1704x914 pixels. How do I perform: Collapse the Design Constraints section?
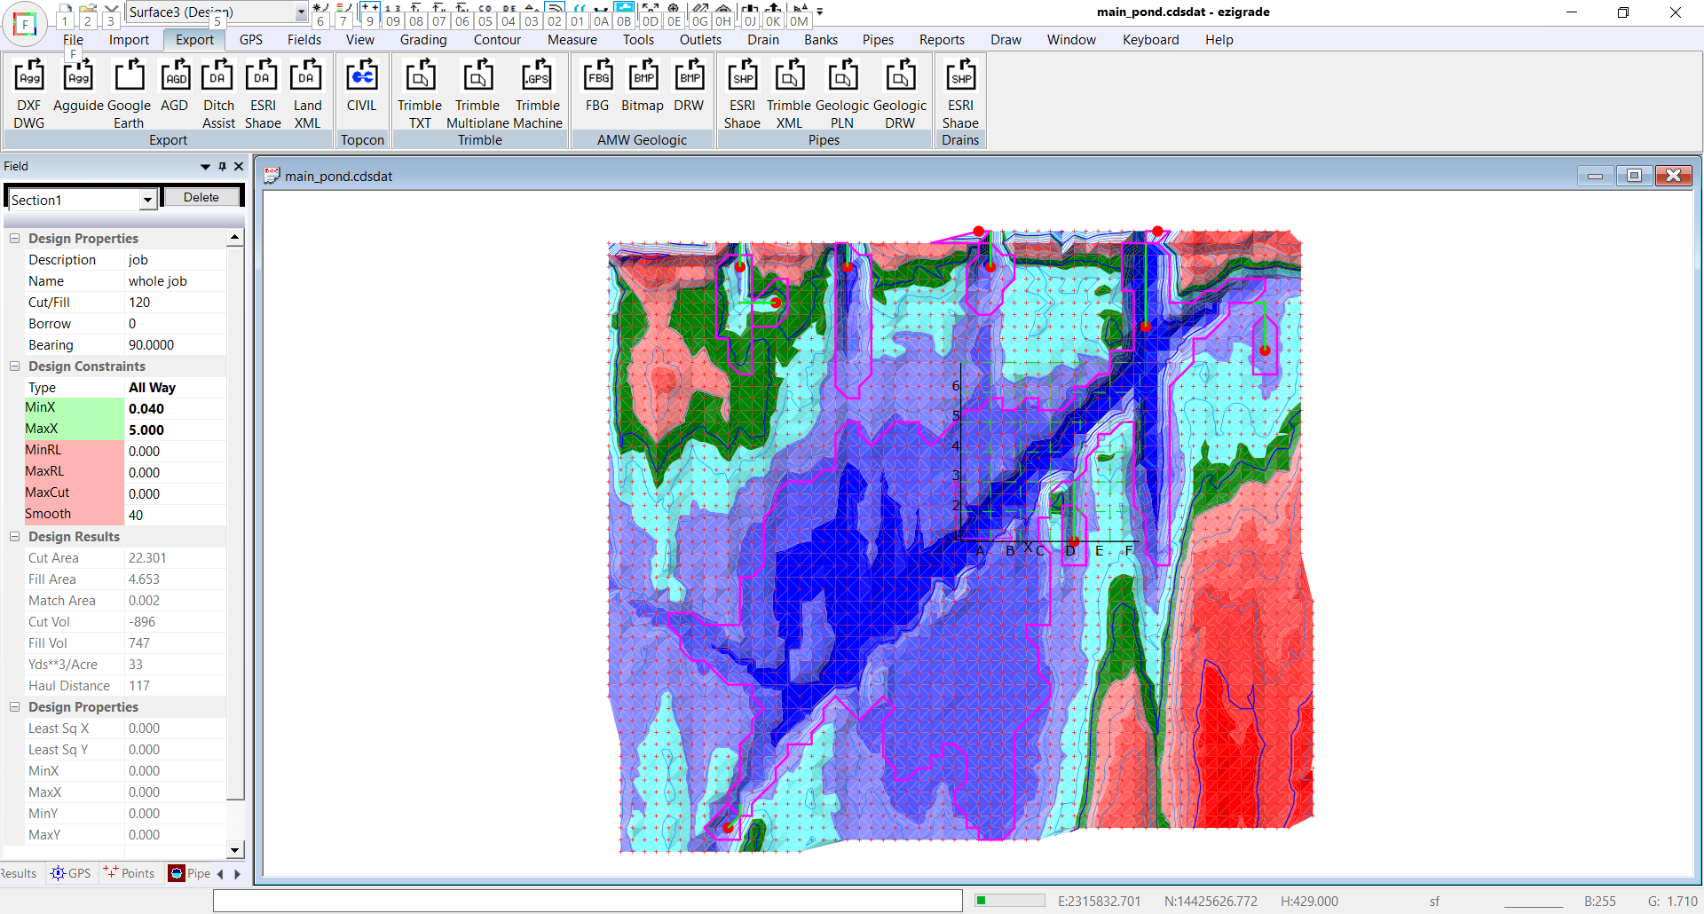click(15, 366)
